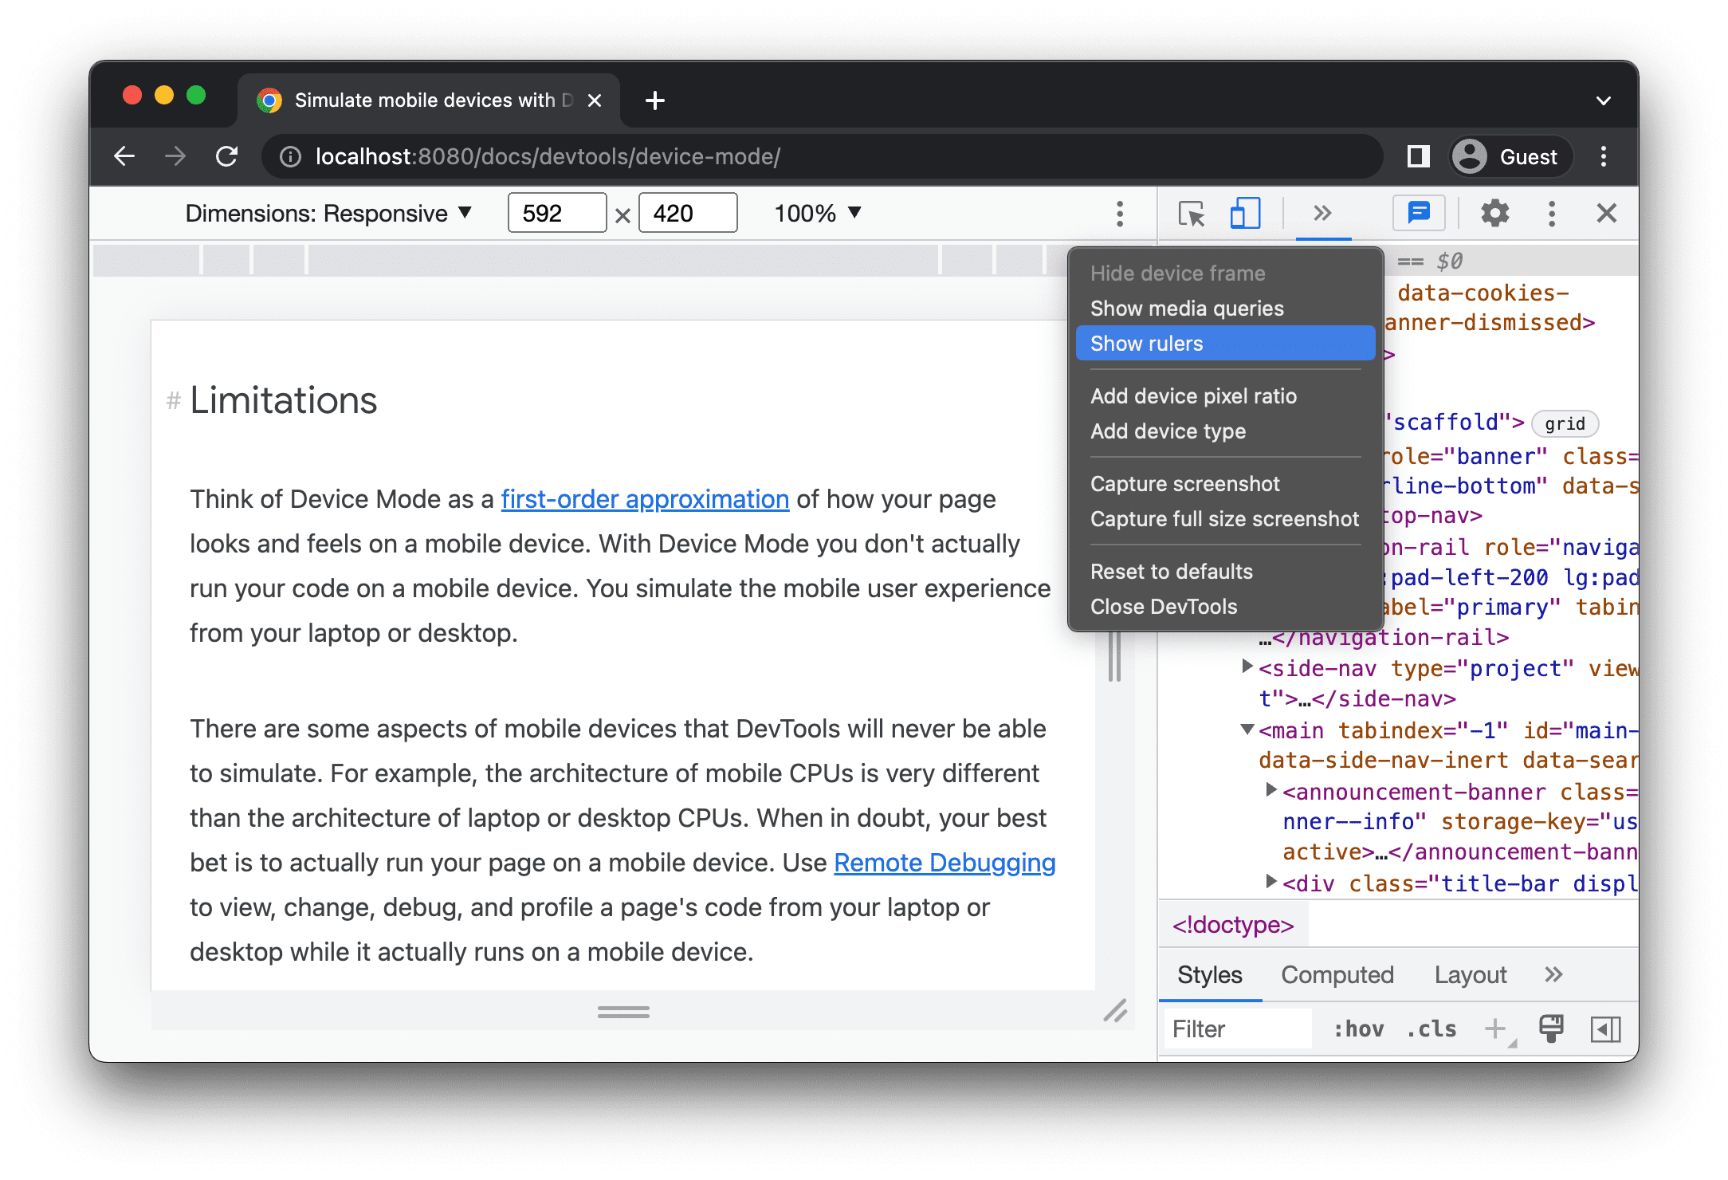Screen dimensions: 1728x1180
Task: Click the more tools >> icon in panel
Action: click(1322, 214)
